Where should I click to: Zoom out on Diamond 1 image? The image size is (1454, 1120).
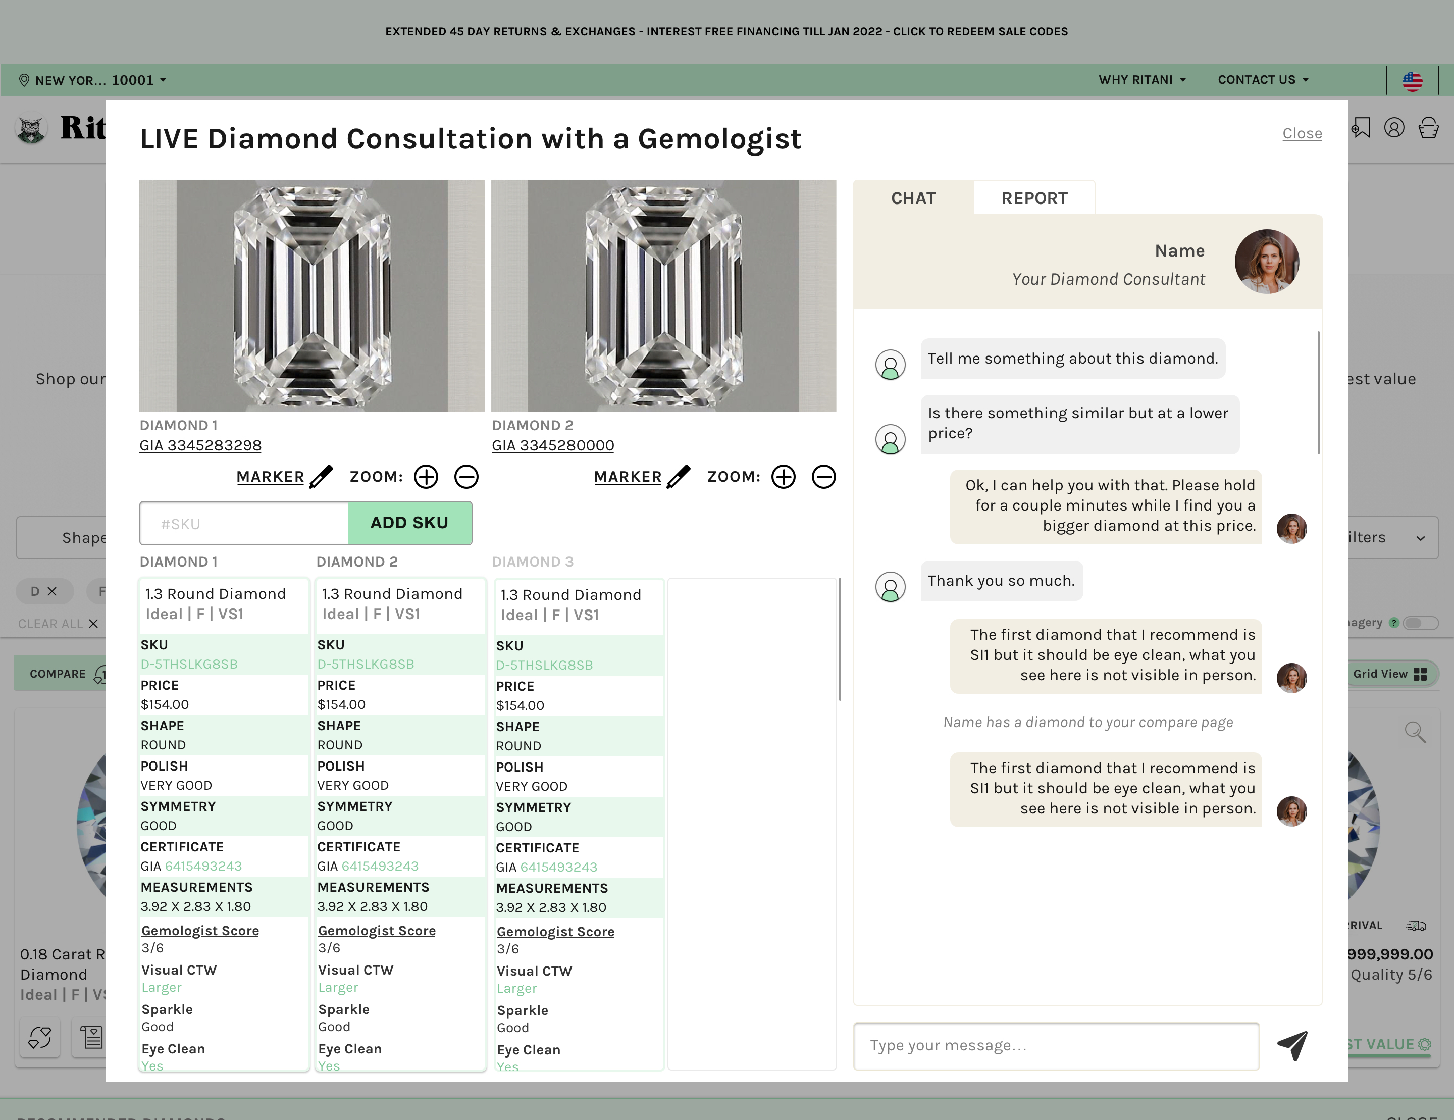[466, 477]
